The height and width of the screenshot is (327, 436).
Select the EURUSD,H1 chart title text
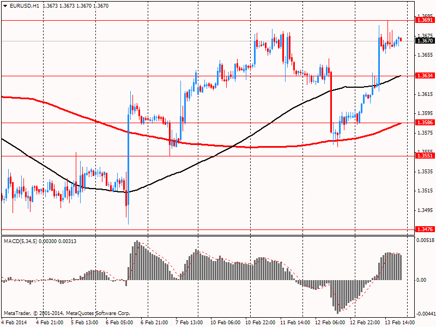25,6
